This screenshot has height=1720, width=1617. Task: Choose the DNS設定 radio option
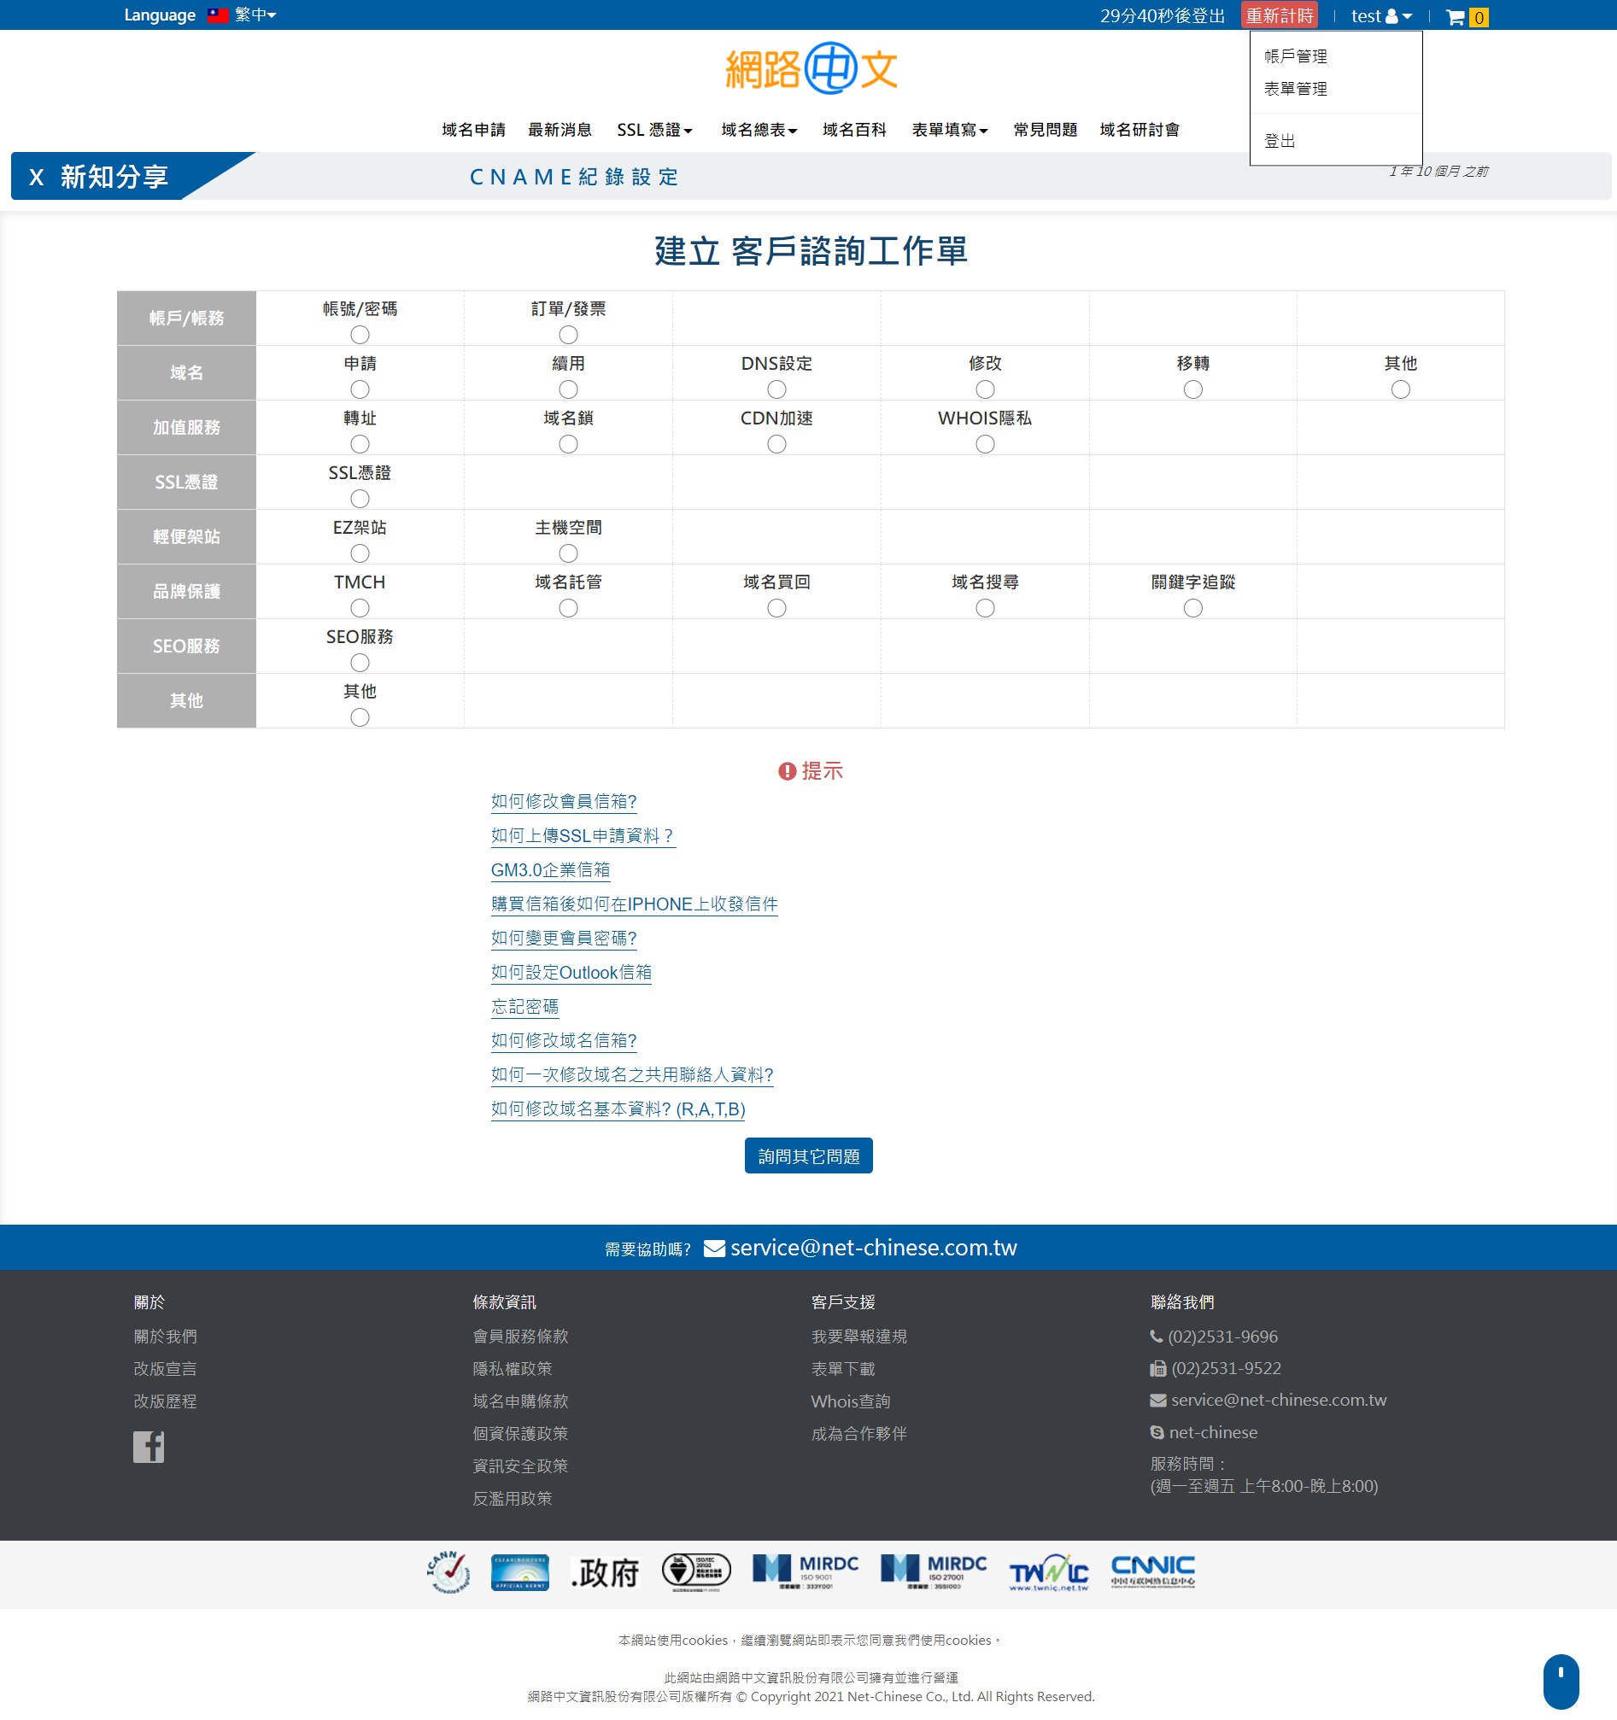click(x=776, y=389)
